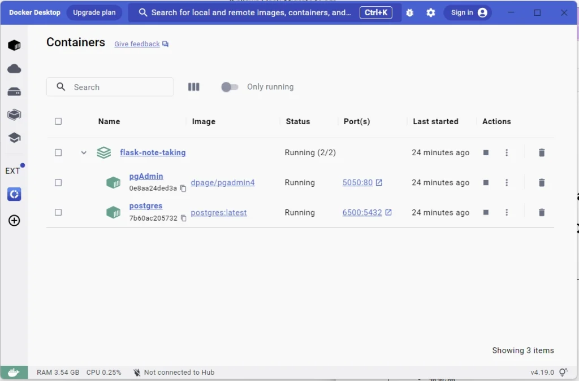Collapse the flask-note-taking group chevron
579x381 pixels.
click(x=84, y=152)
